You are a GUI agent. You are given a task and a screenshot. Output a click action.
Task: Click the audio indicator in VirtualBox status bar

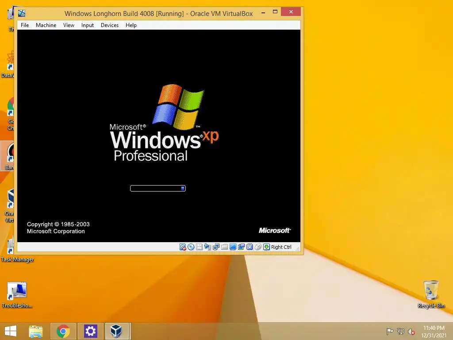coord(208,247)
